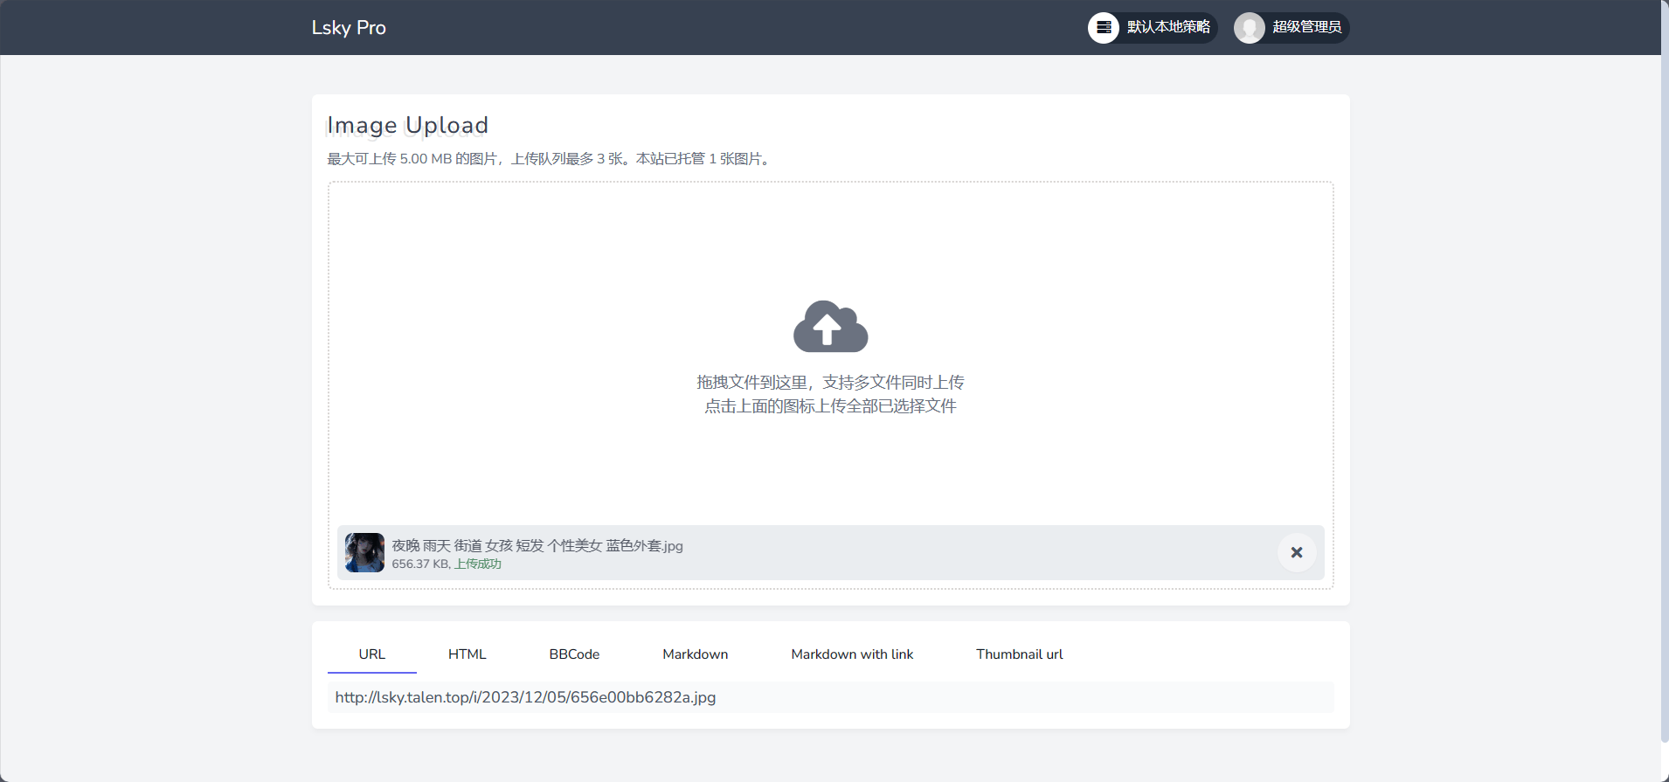This screenshot has width=1669, height=782.
Task: Click the 拖拽文件到这里 drop zone text
Action: pos(830,383)
